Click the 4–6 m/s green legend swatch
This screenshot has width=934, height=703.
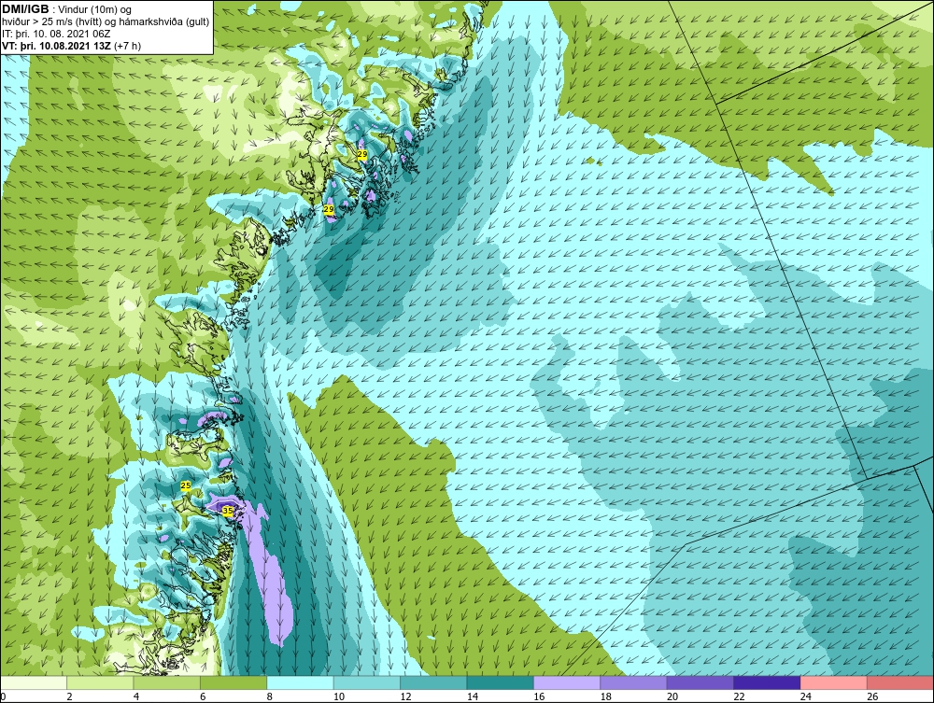click(x=167, y=682)
